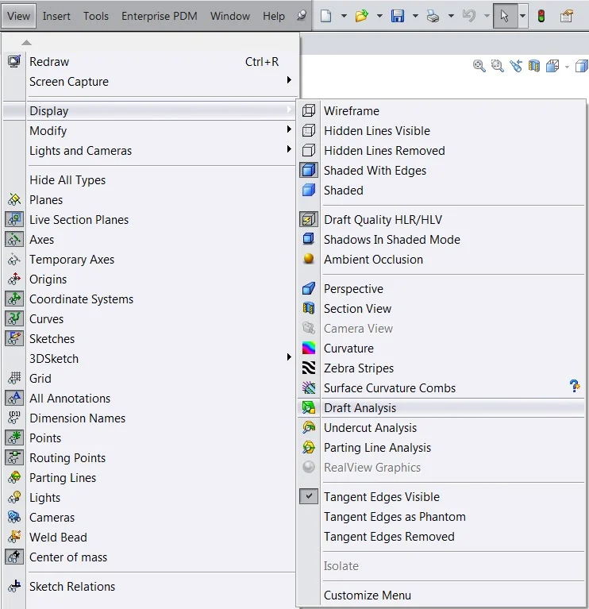Toggle All Annotations visibility
Image resolution: width=589 pixels, height=609 pixels.
[14, 398]
